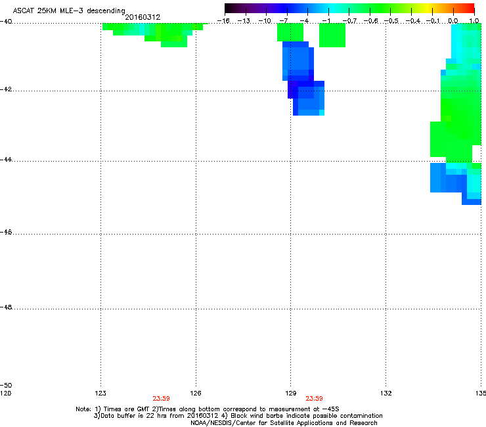This screenshot has width=486, height=427.
Task: Click the color bar label -16
Action: (x=223, y=21)
